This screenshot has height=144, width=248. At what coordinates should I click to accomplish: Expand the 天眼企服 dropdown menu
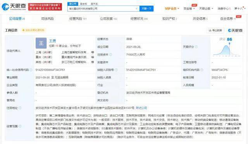tap(206, 8)
